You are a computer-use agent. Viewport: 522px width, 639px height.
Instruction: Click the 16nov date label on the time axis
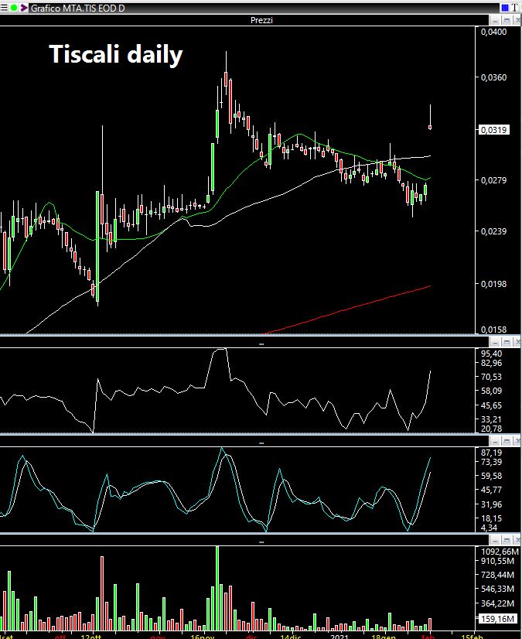tap(202, 636)
